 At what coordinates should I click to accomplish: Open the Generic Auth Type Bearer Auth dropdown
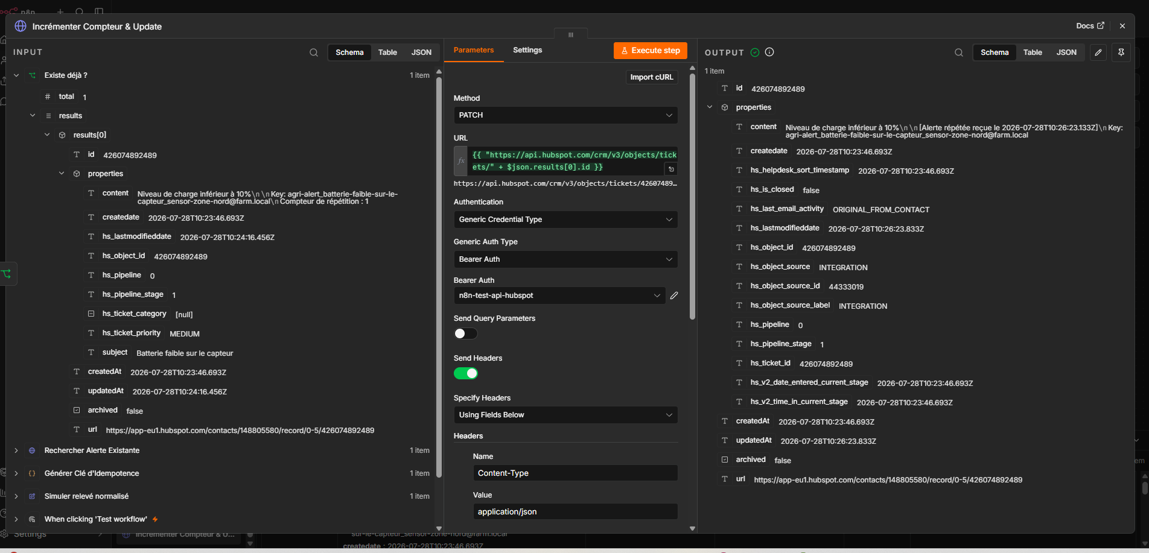tap(565, 259)
